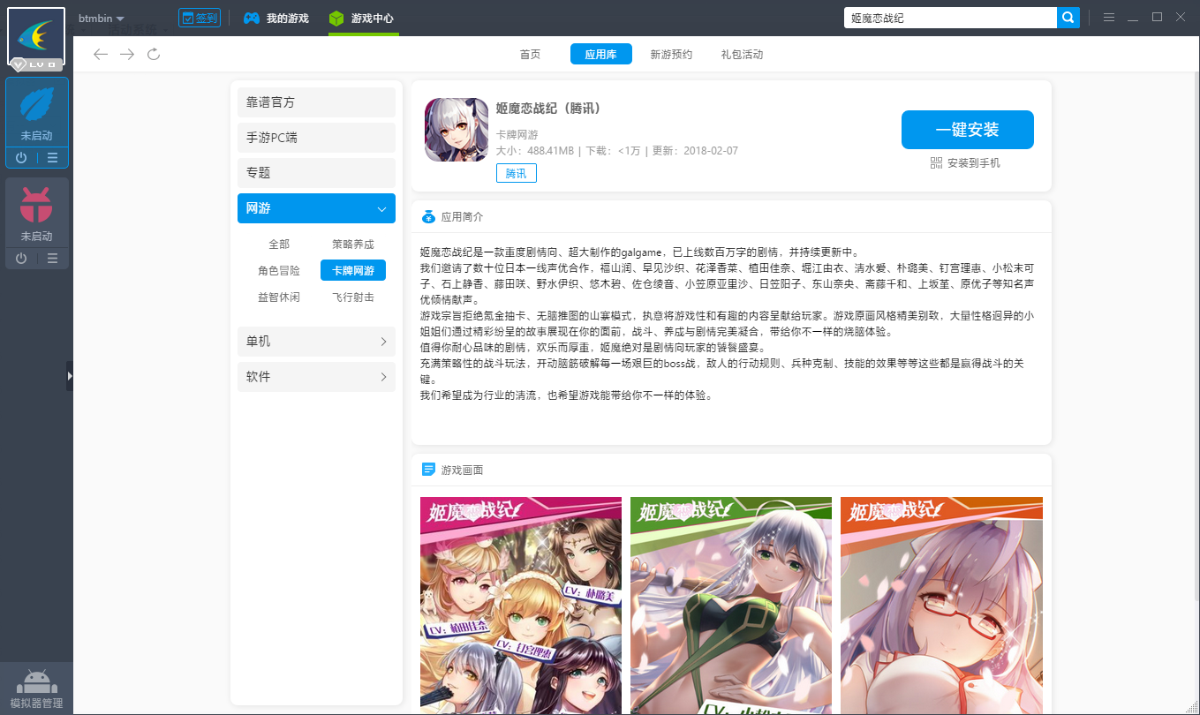Click the blue magnifier search button
This screenshot has height=715, width=1200.
tap(1068, 18)
